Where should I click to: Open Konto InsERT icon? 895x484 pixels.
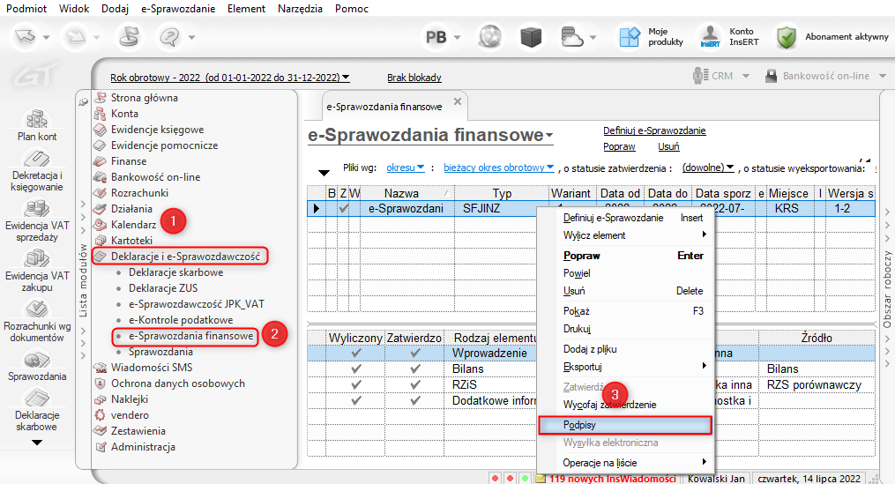point(710,37)
